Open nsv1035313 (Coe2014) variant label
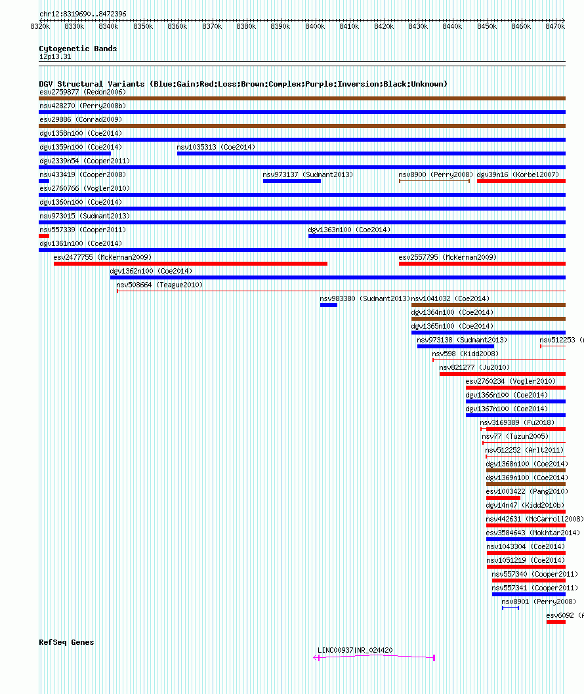Image resolution: width=584 pixels, height=694 pixels. 216,147
